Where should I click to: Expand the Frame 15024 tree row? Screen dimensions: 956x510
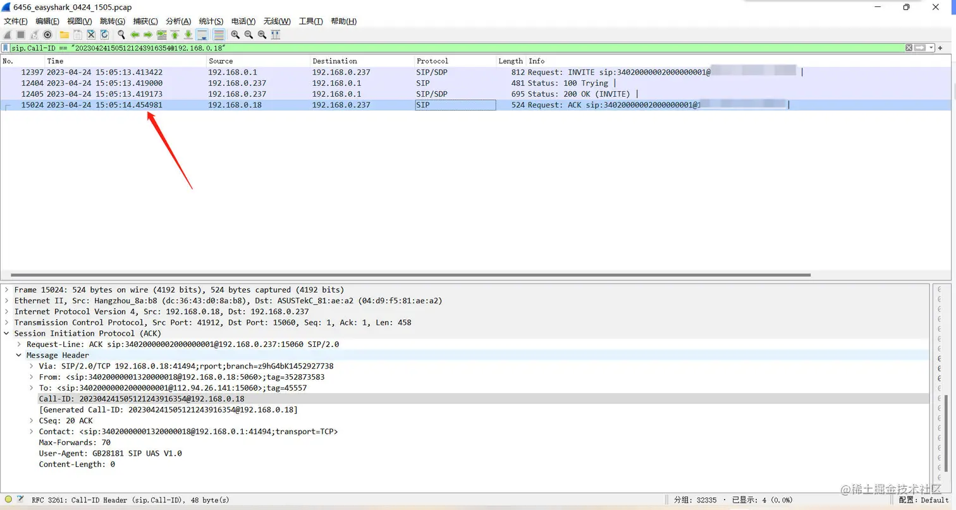tap(7, 290)
